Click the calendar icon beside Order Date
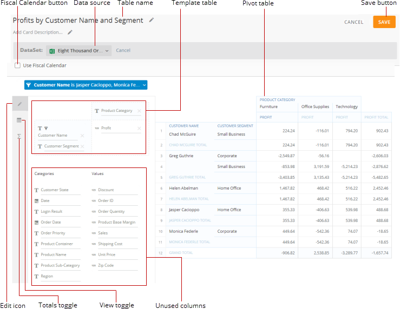Viewport: 400px width, 309px height. tap(36, 223)
